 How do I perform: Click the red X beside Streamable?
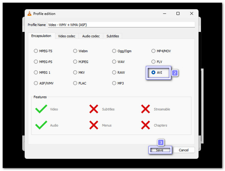point(145,109)
